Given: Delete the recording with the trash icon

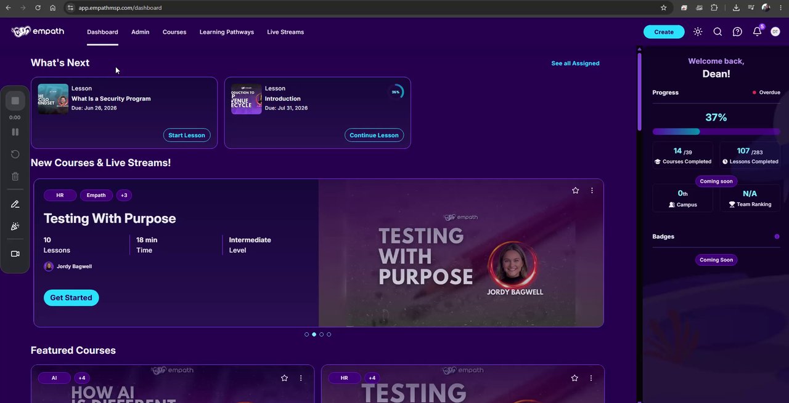Looking at the screenshot, I should pos(15,177).
